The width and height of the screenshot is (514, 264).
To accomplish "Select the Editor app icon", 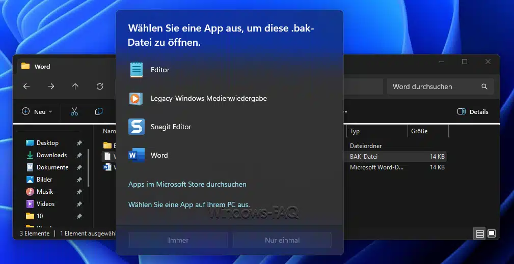I will click(137, 70).
